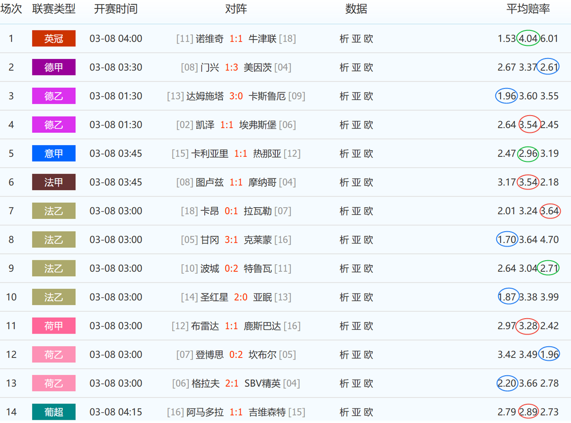Viewport: 571px width, 423px height.
Task: Open 析 analysis link in 卡利亚里 row
Action: click(x=344, y=153)
